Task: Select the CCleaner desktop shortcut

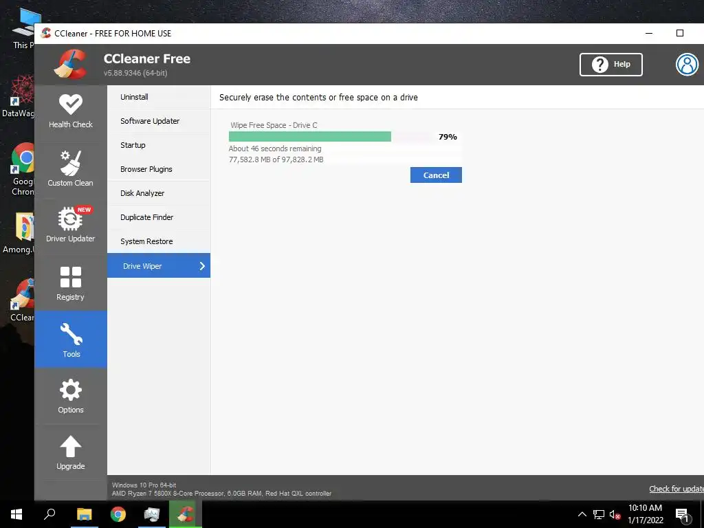Action: pyautogui.click(x=23, y=300)
